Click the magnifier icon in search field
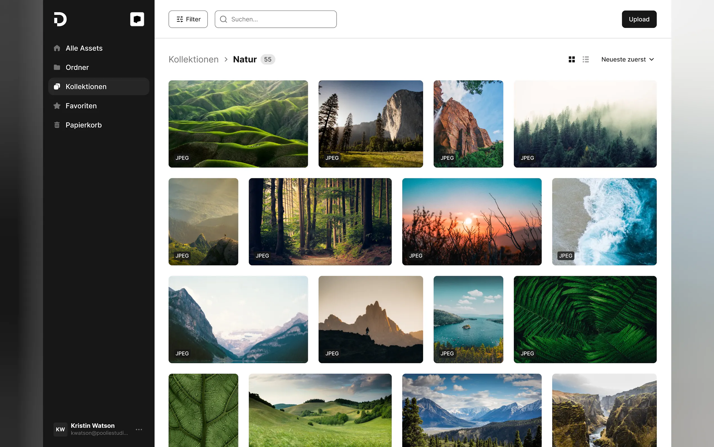This screenshot has height=447, width=714. 223,19
